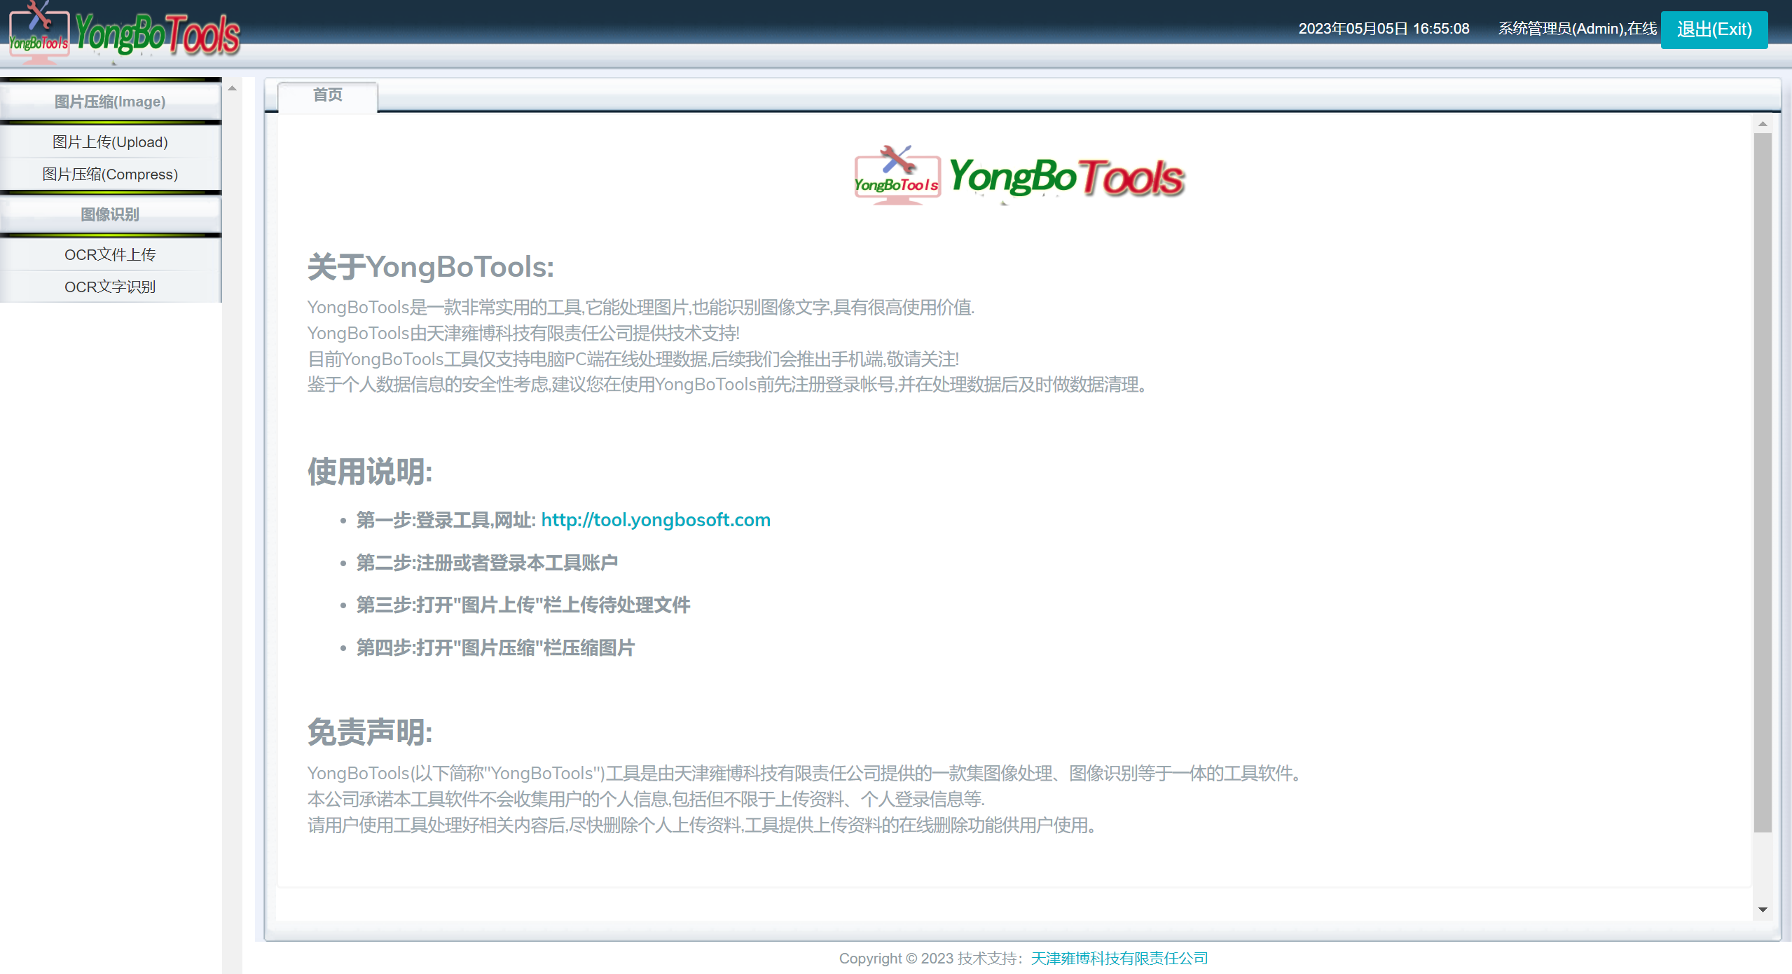This screenshot has width=1792, height=974.
Task: Collapse the 图像识别 sidebar section
Action: (110, 214)
